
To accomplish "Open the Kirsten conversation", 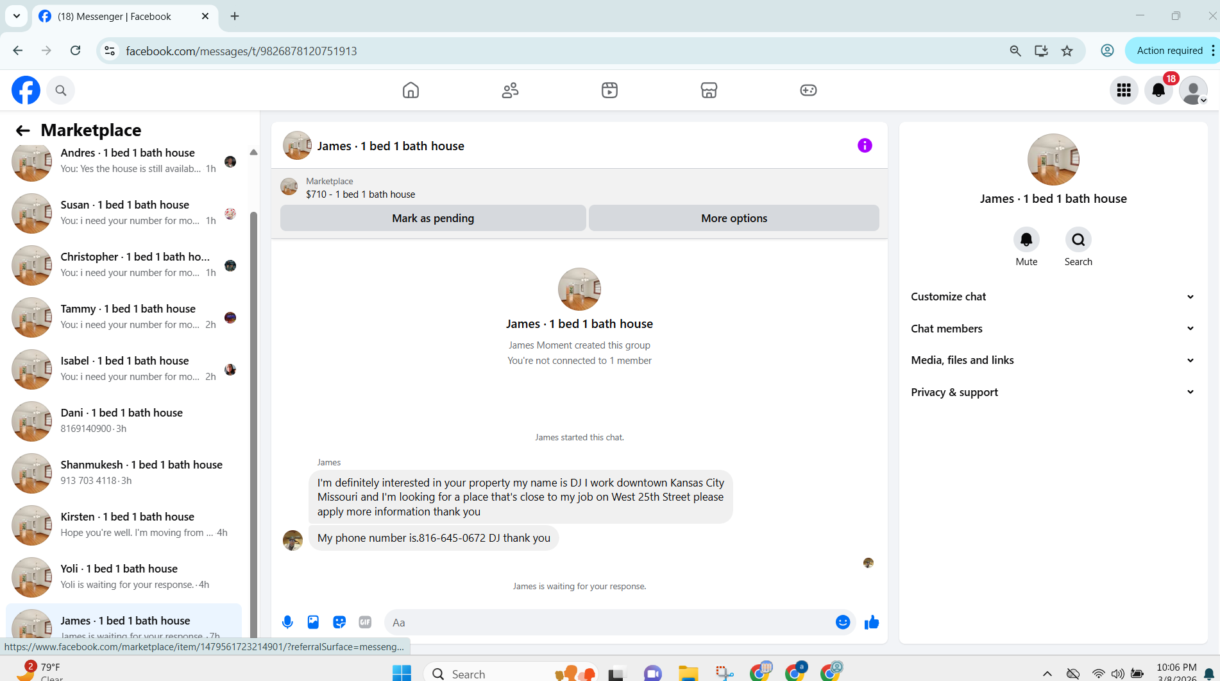I will click(124, 525).
